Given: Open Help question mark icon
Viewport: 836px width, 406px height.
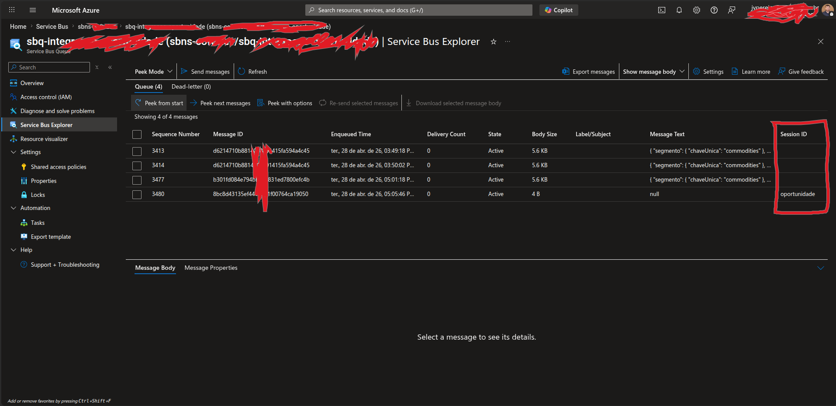Looking at the screenshot, I should pyautogui.click(x=714, y=10).
